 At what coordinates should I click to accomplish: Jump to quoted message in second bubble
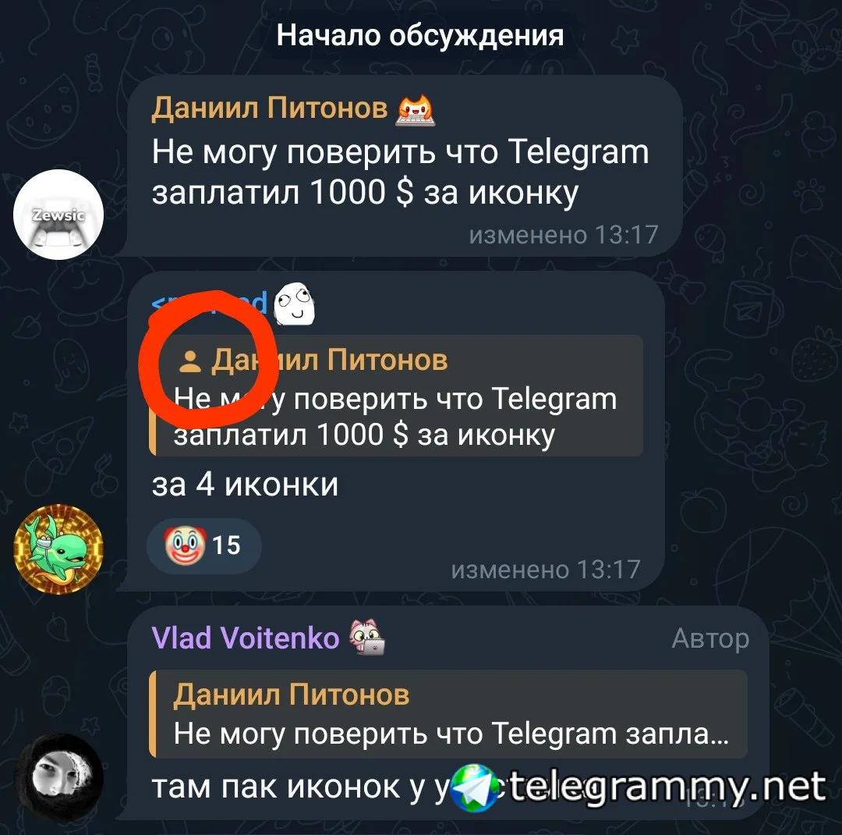[x=396, y=395]
